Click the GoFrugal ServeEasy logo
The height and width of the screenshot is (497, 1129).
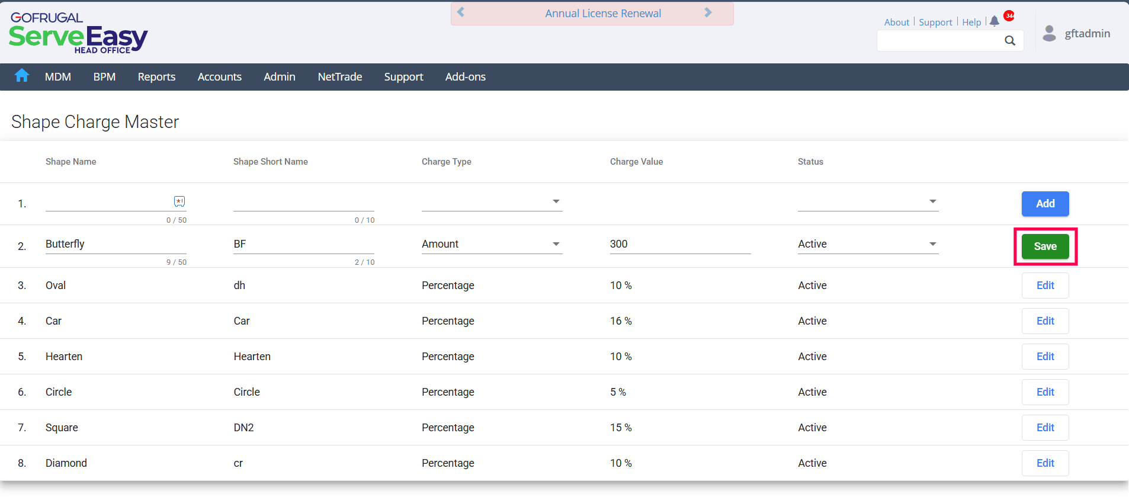pos(78,33)
